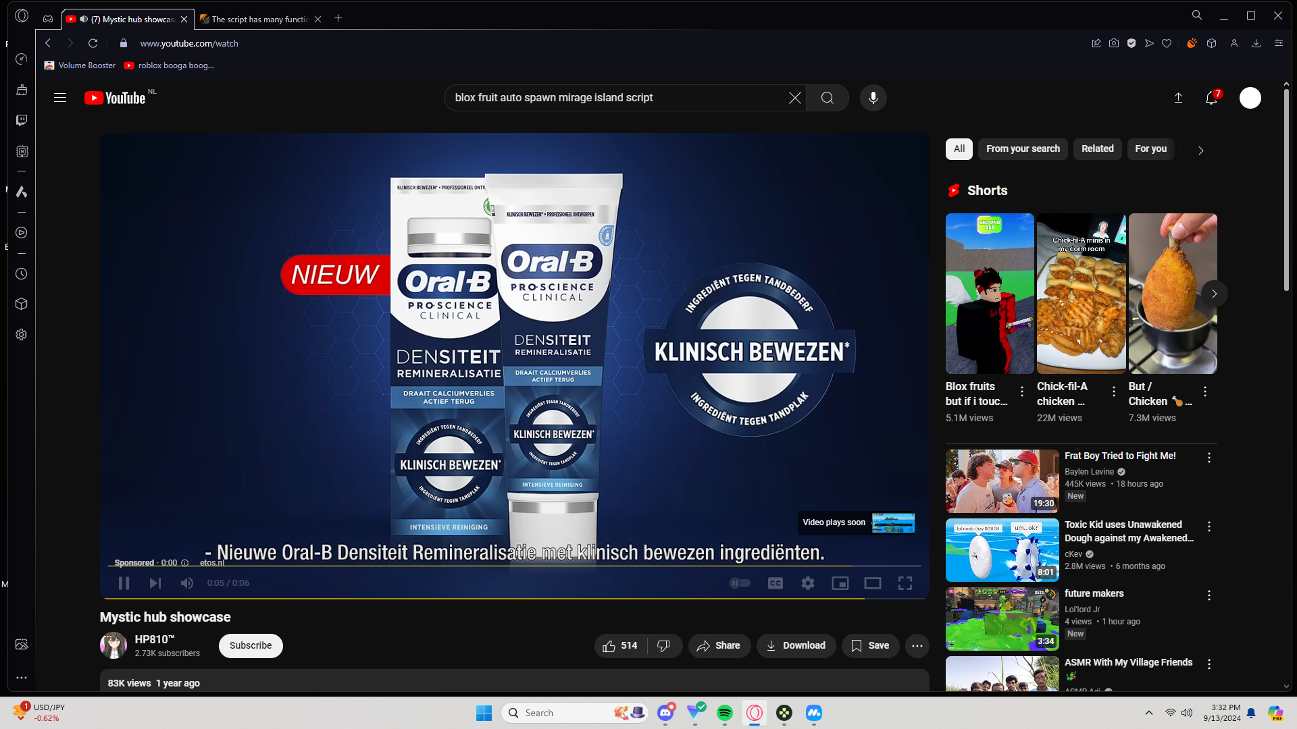The image size is (1297, 729).
Task: Dislike the video
Action: point(664,646)
